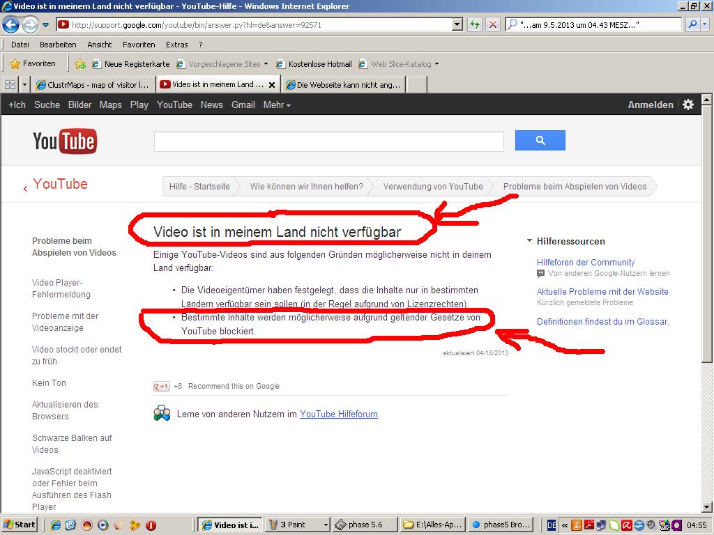Viewport: 714px width, 535px height.
Task: Switch to the phase 5.6 taskbar button
Action: [365, 525]
